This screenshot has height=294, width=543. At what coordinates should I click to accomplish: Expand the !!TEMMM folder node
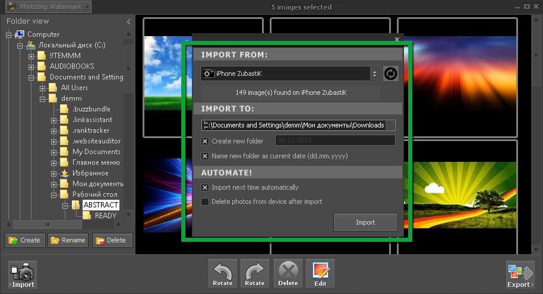coord(31,56)
